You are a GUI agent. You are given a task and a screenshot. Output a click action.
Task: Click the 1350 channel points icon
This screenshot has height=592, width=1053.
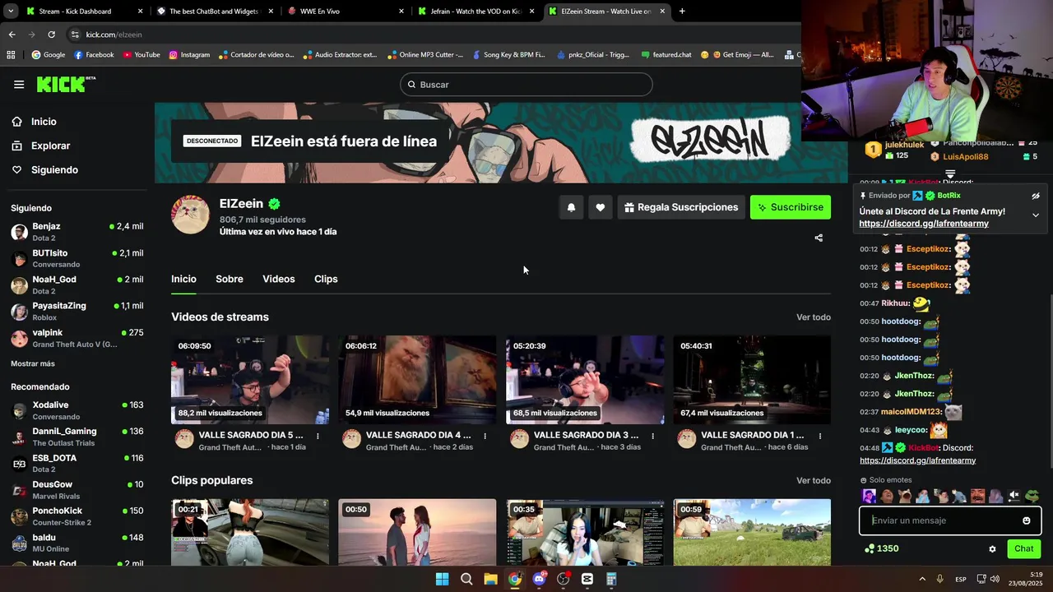(x=870, y=548)
